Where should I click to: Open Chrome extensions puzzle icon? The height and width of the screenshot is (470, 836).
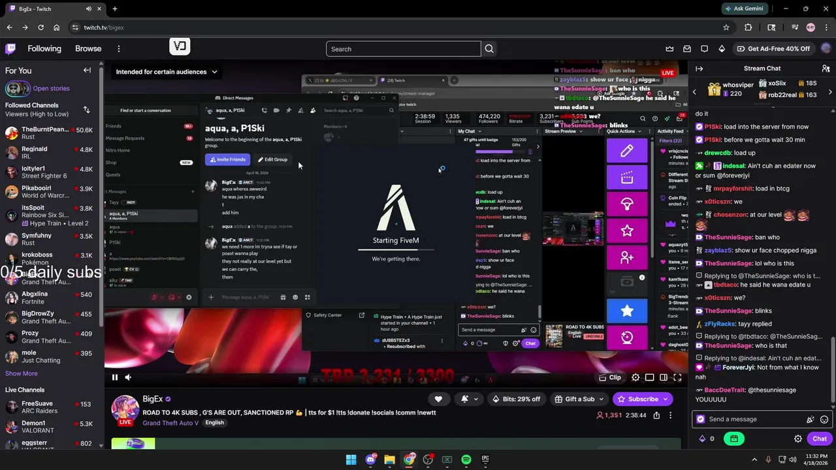pyautogui.click(x=748, y=27)
